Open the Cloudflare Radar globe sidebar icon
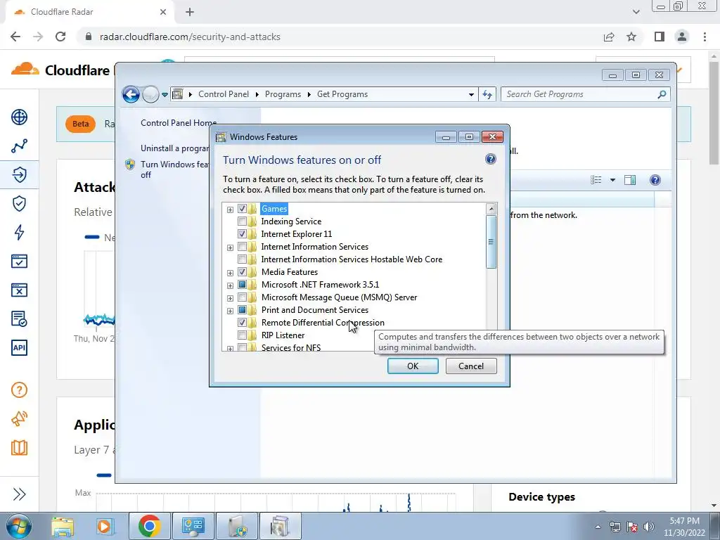The width and height of the screenshot is (720, 540). (x=19, y=117)
